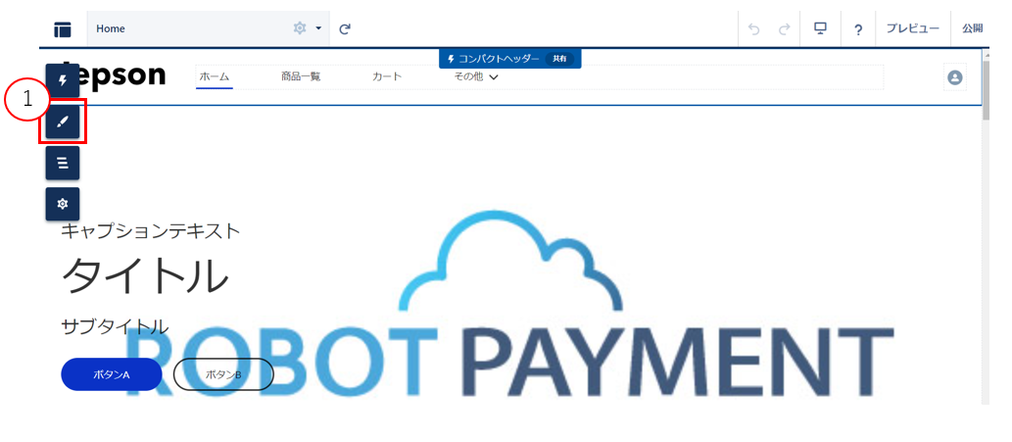Screen dimensions: 1012x442
Task: Select the 商品一覧 navigation tab
Action: click(x=301, y=76)
